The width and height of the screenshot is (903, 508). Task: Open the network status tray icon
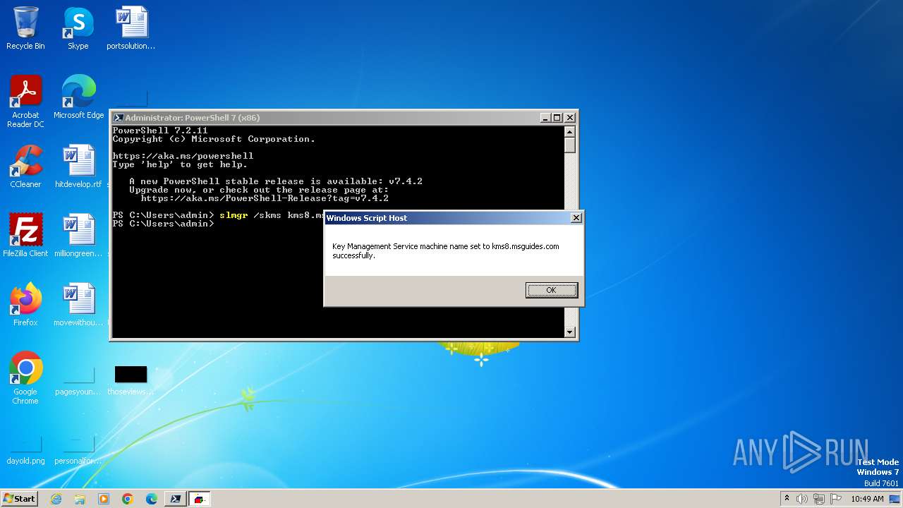tap(819, 499)
